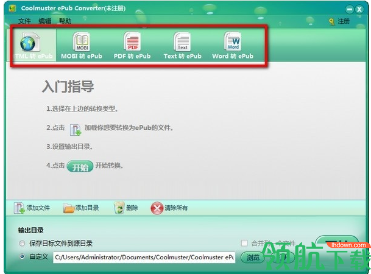371x274 pixels.
Task: Minimize the Coolmuster ePub Converter window
Action: (x=350, y=9)
